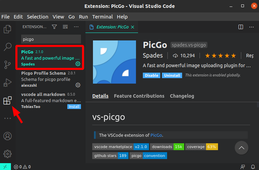Click the feedback icon in status bar

pos(243,167)
